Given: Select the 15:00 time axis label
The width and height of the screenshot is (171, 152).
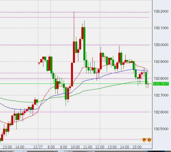Looking at the screenshot, I should click(x=137, y=147).
